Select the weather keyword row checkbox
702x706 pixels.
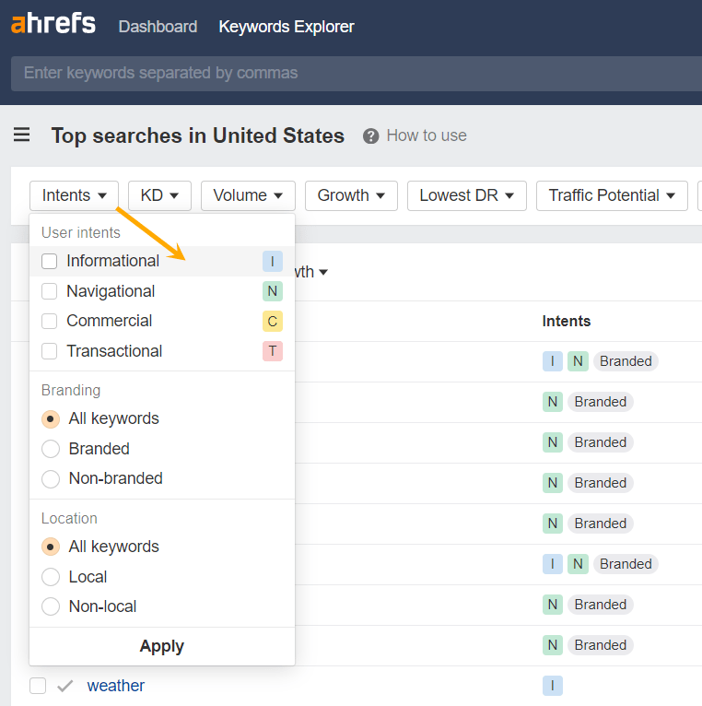click(38, 686)
